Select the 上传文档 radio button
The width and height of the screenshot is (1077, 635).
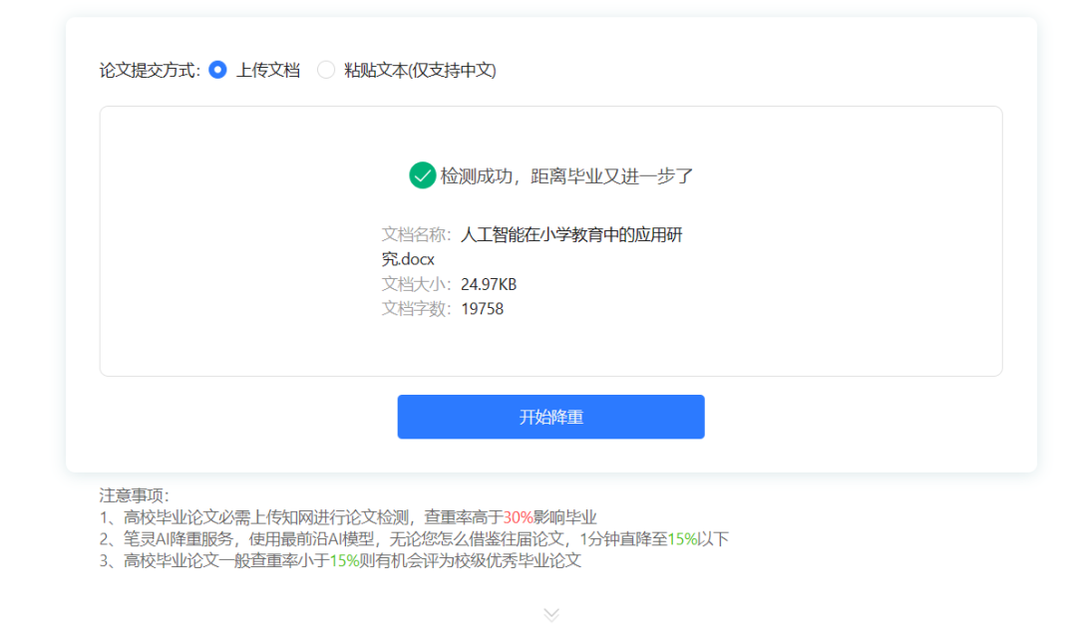pyautogui.click(x=215, y=70)
